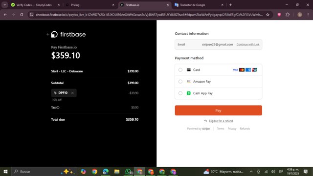The height and width of the screenshot is (176, 313).
Task: Click the Start - LLC - Delaware item
Action: [x=67, y=71]
